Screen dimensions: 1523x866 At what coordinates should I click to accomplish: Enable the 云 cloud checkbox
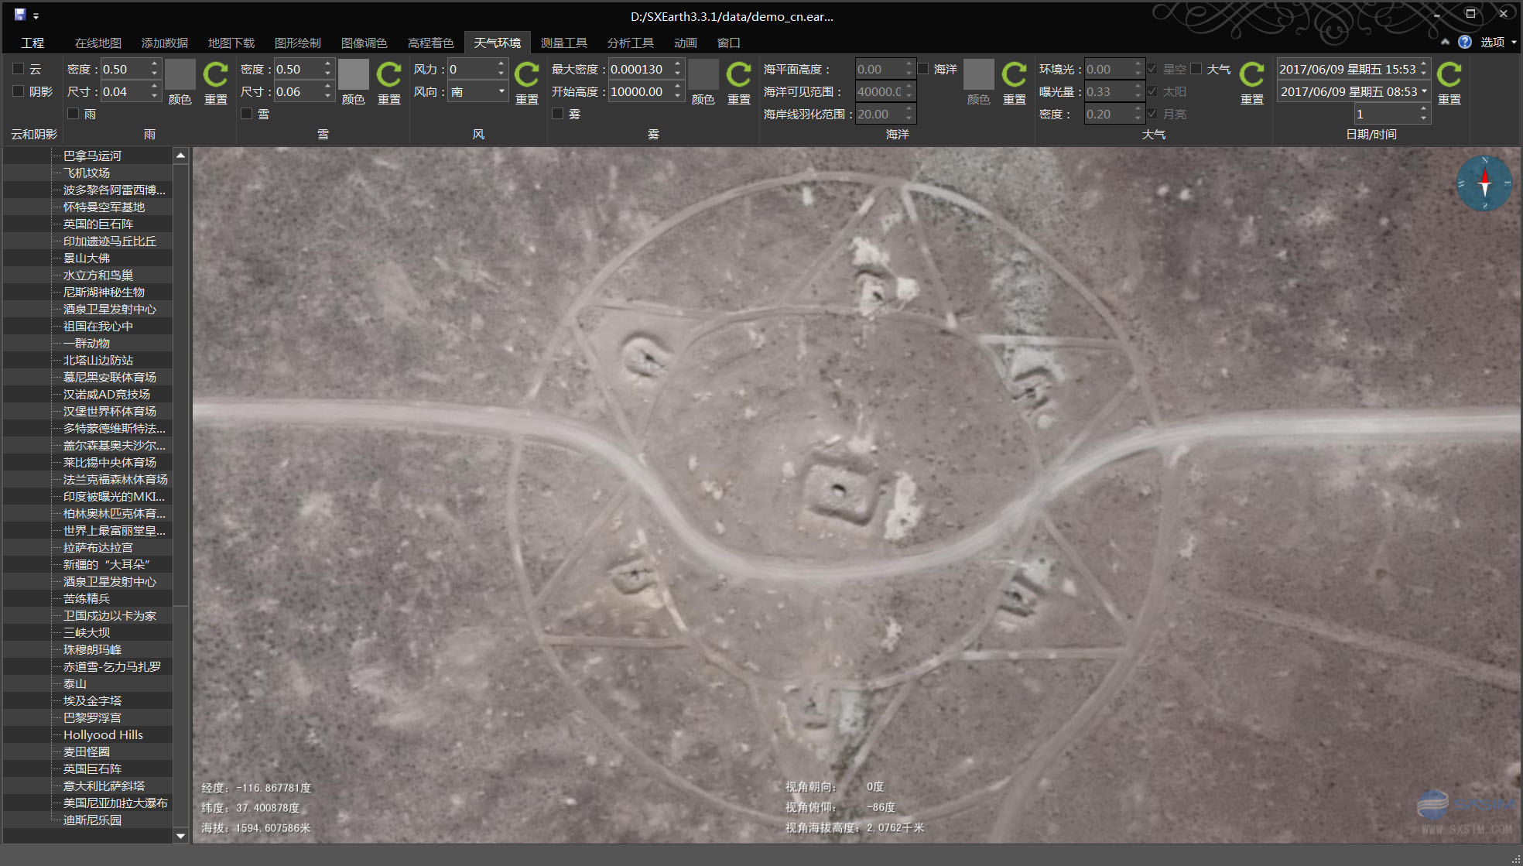point(18,69)
